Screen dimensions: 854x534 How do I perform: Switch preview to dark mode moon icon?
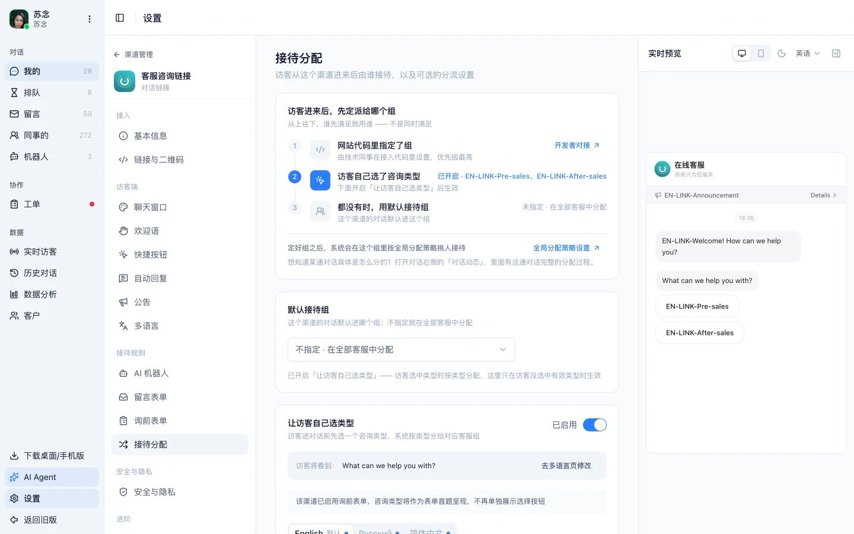tap(782, 53)
